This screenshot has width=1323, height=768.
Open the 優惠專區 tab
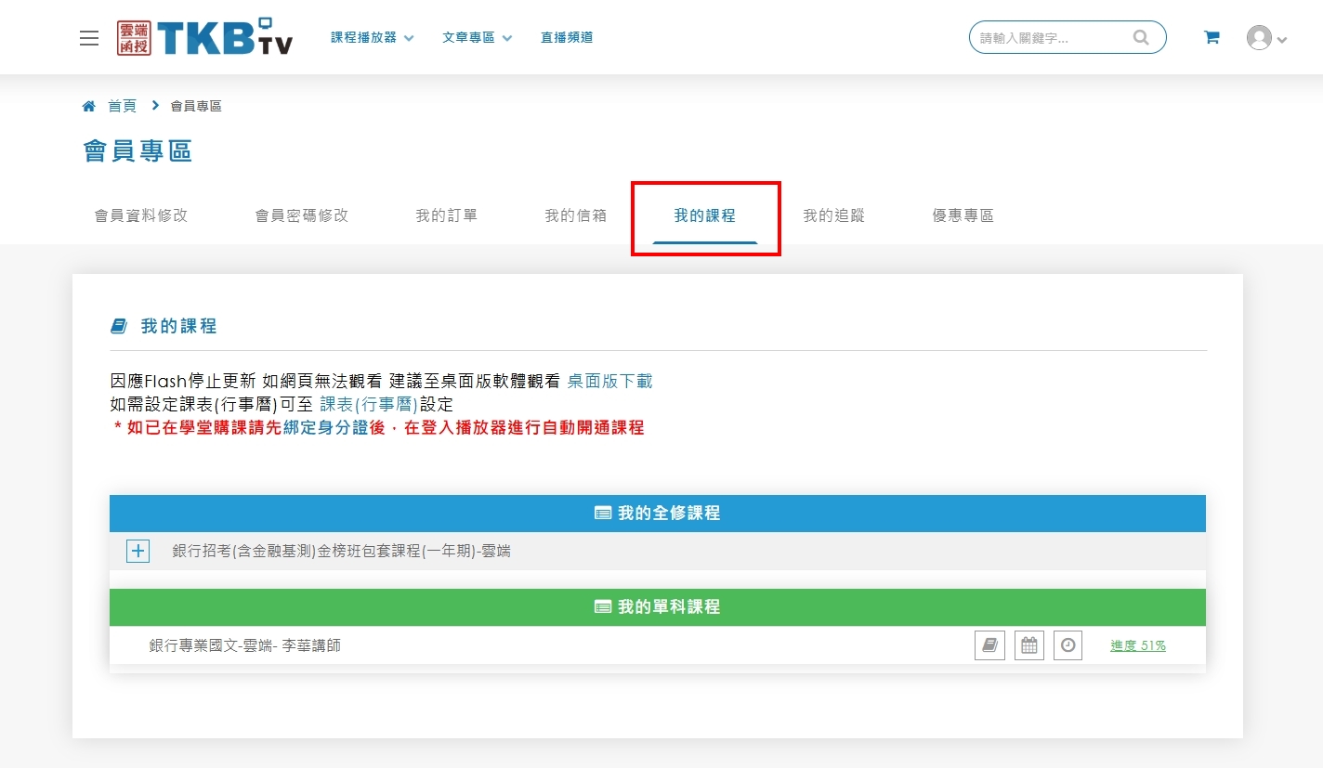point(963,215)
